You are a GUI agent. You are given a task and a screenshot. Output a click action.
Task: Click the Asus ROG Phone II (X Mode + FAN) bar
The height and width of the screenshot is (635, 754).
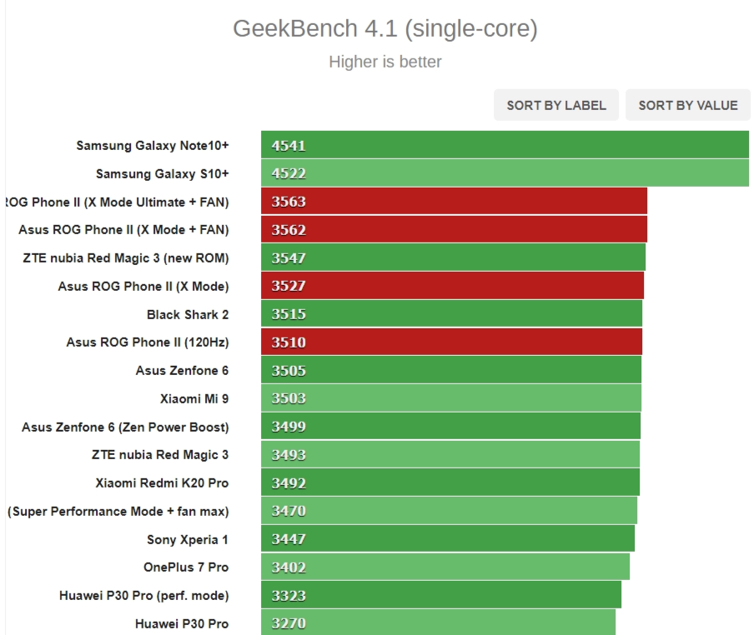[454, 230]
